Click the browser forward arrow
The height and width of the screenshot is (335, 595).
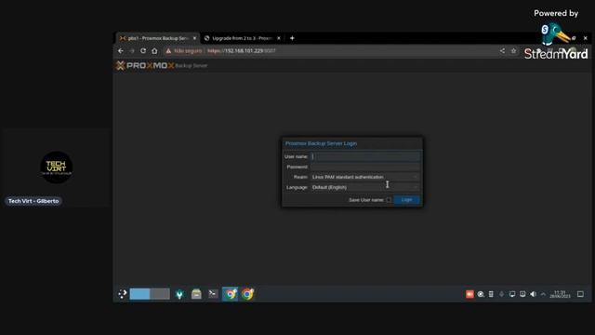[132, 50]
